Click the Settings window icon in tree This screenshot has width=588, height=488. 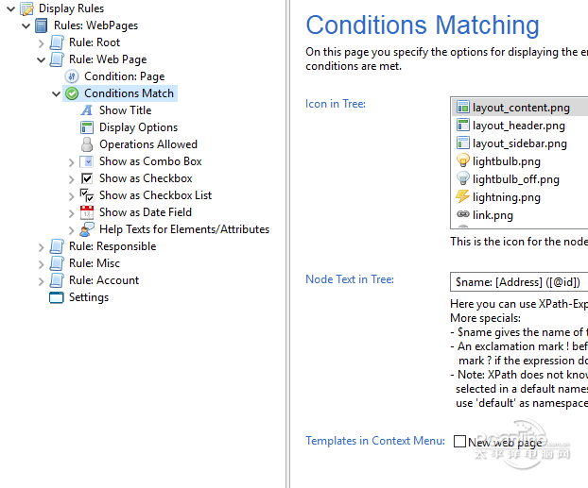[x=56, y=297]
